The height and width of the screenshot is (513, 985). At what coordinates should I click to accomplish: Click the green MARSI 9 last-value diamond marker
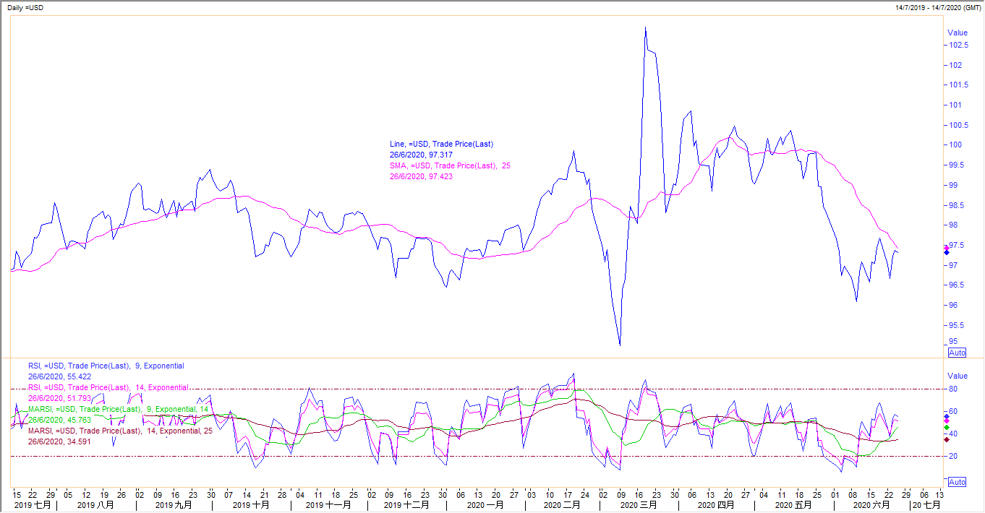pos(947,428)
